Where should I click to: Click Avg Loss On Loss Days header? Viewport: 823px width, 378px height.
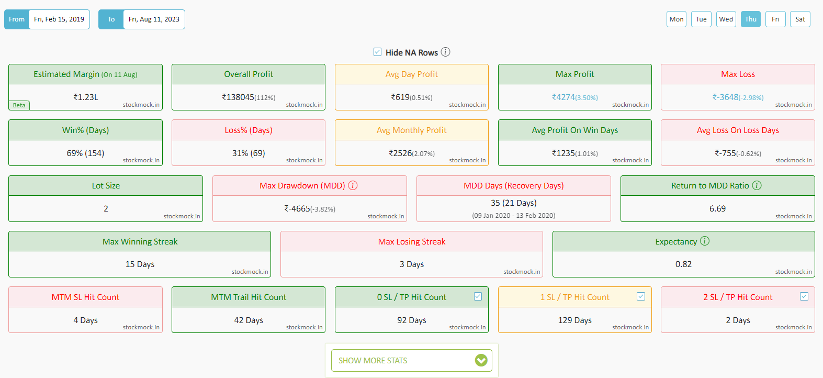(x=738, y=130)
